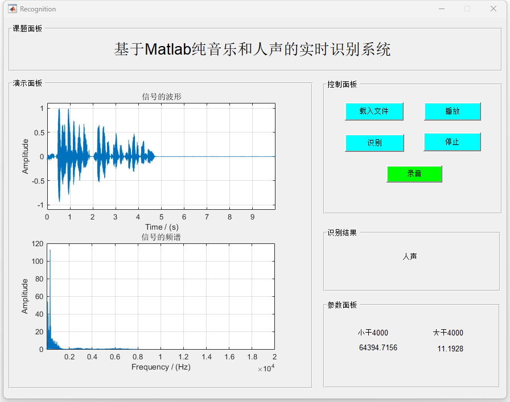Image resolution: width=510 pixels, height=402 pixels.
Task: Click the 人声 recognition result text
Action: (x=410, y=256)
